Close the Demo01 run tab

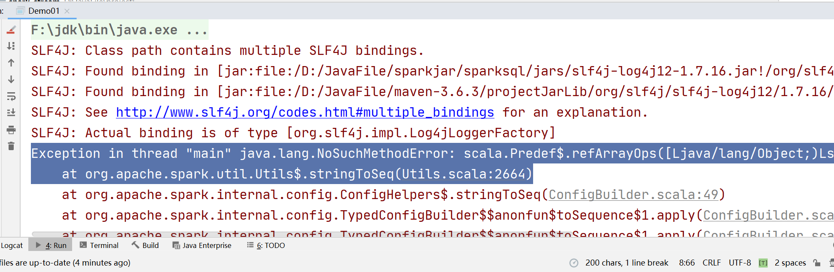coord(67,11)
